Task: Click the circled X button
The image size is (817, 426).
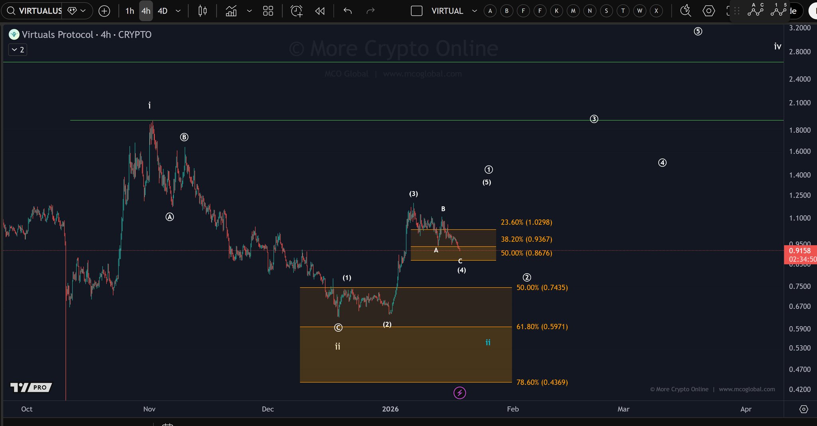Action: (x=656, y=11)
